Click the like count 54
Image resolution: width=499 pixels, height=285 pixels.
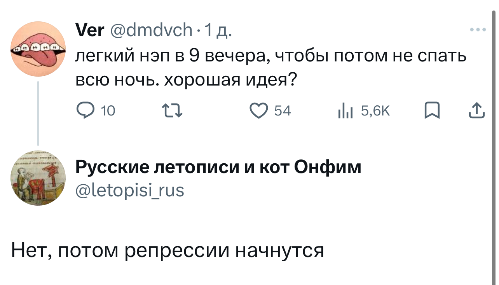(283, 112)
